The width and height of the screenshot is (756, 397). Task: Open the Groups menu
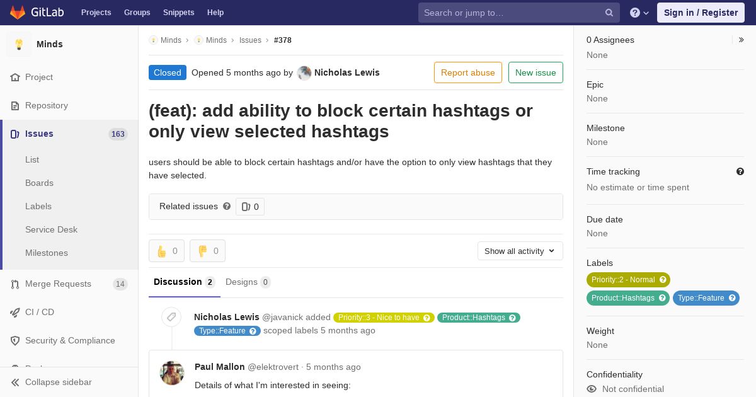coord(137,13)
